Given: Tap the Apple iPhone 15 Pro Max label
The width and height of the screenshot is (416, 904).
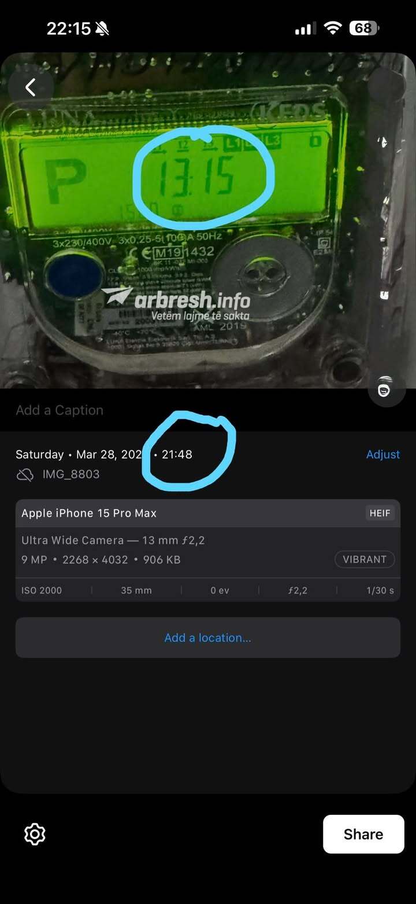Looking at the screenshot, I should (x=89, y=513).
